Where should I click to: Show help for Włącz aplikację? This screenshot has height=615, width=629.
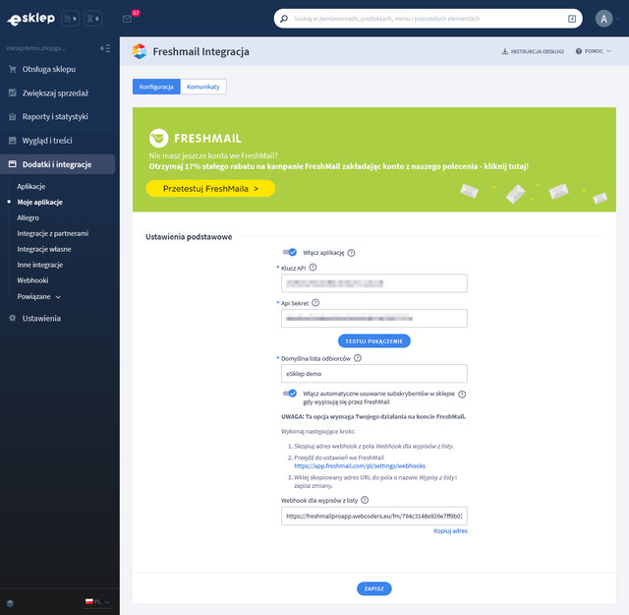coord(351,253)
